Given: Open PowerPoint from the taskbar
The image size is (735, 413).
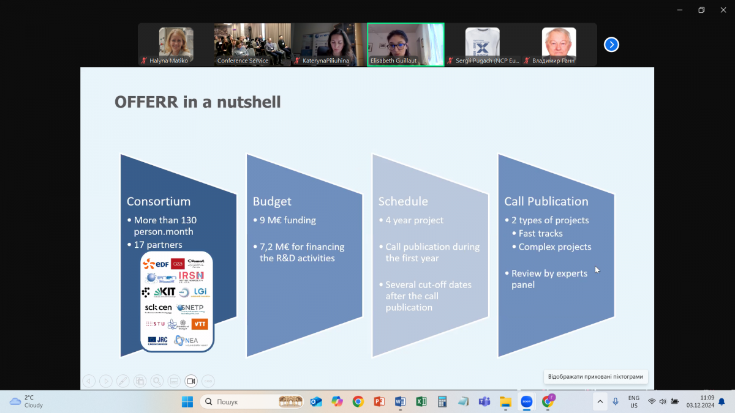Looking at the screenshot, I should click(379, 401).
